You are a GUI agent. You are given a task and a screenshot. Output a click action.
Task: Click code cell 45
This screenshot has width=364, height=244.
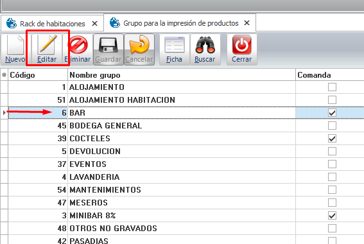click(38, 126)
